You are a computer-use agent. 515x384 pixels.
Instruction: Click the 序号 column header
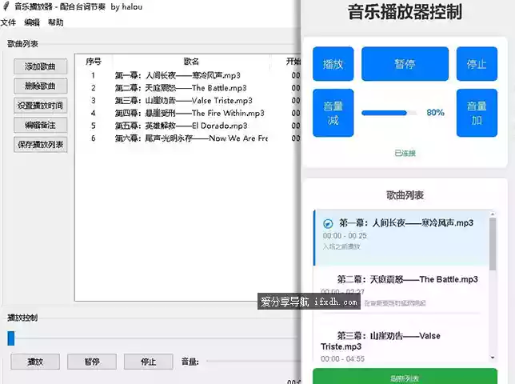click(94, 62)
